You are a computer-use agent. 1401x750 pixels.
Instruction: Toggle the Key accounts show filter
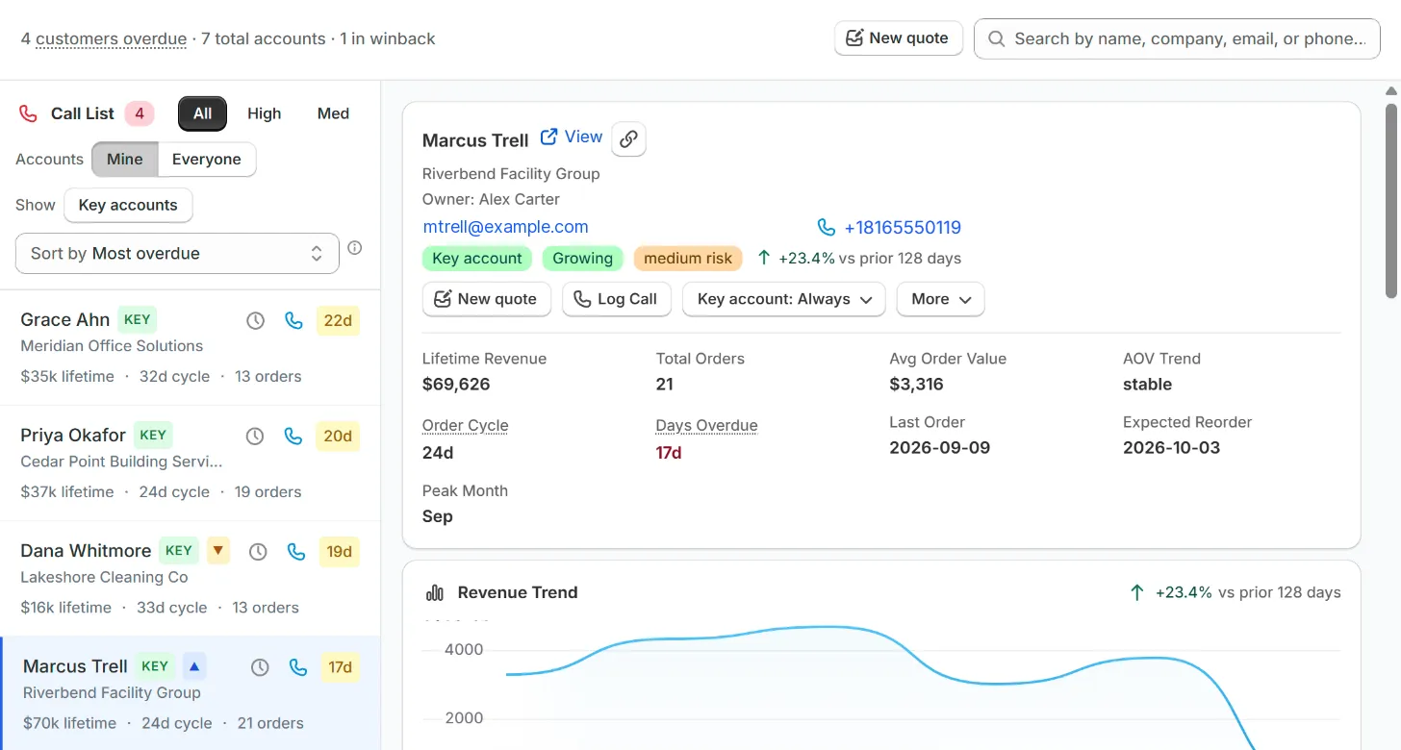(x=128, y=205)
